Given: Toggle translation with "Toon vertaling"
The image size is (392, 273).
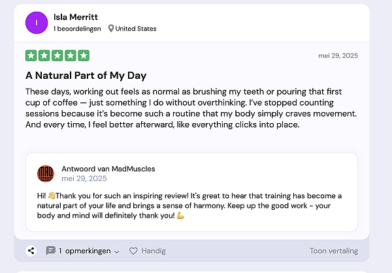Looking at the screenshot, I should tap(333, 251).
